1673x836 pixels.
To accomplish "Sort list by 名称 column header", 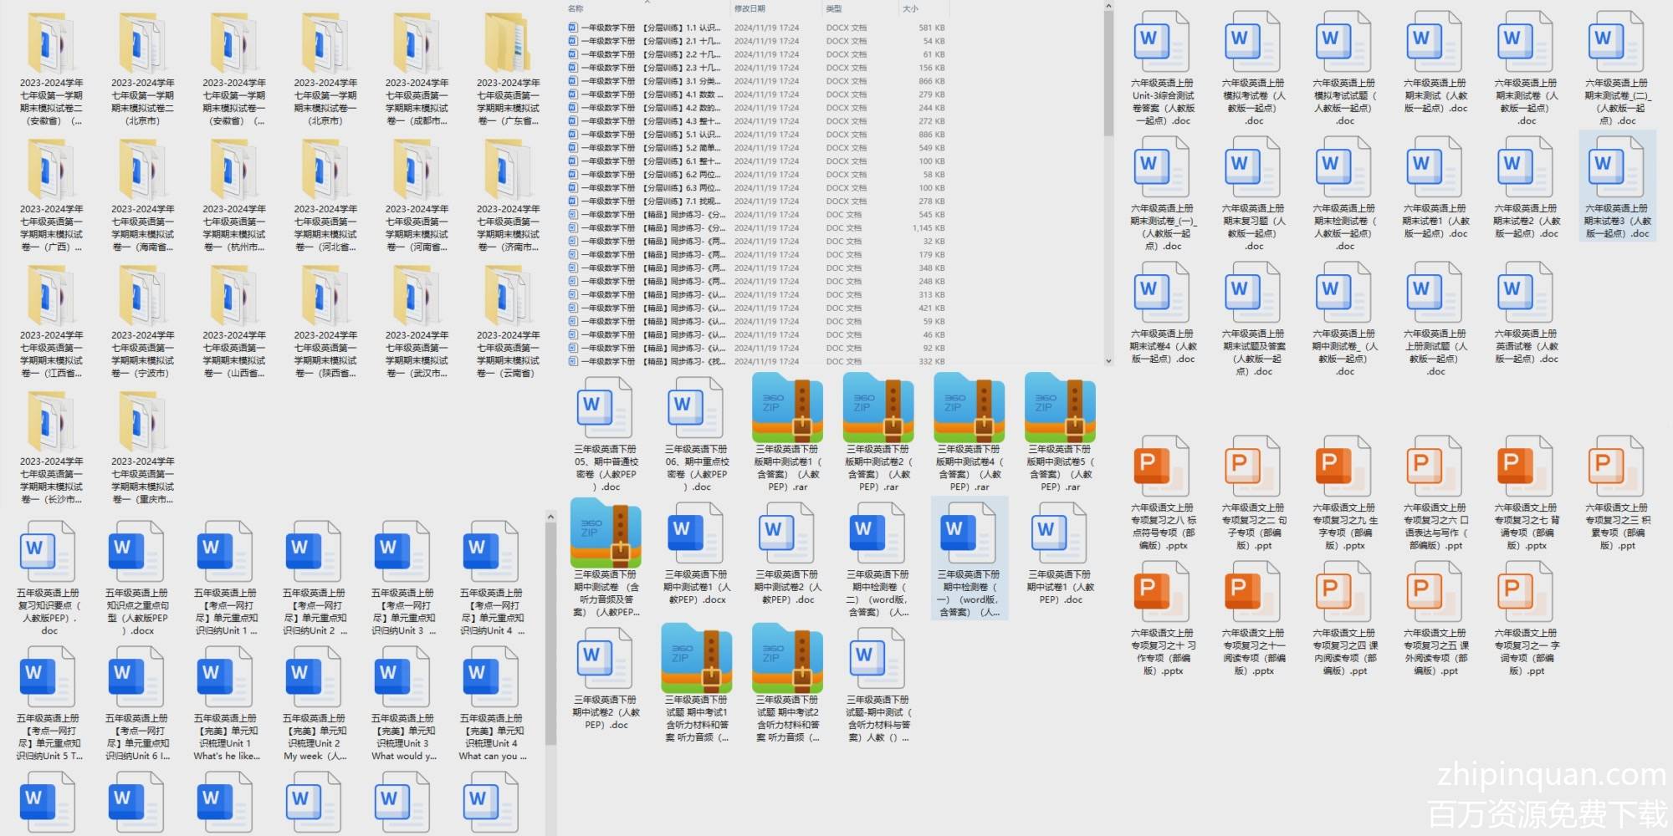I will (x=576, y=8).
